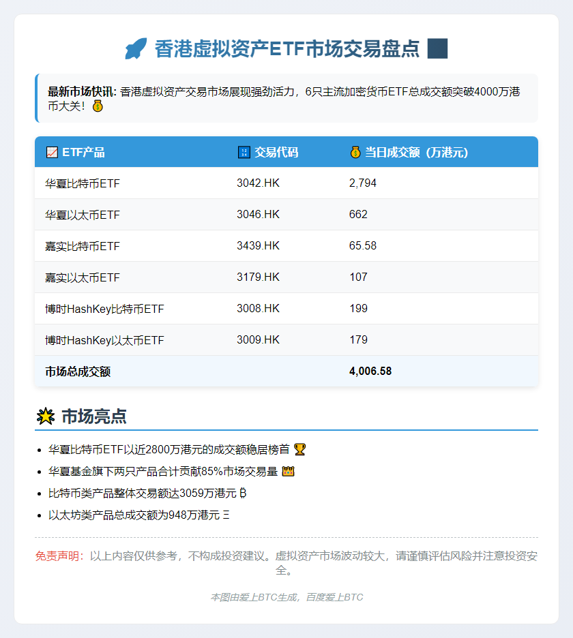Select the 华夏比特币ETF cell
Image resolution: width=573 pixels, height=638 pixels.
click(x=83, y=183)
